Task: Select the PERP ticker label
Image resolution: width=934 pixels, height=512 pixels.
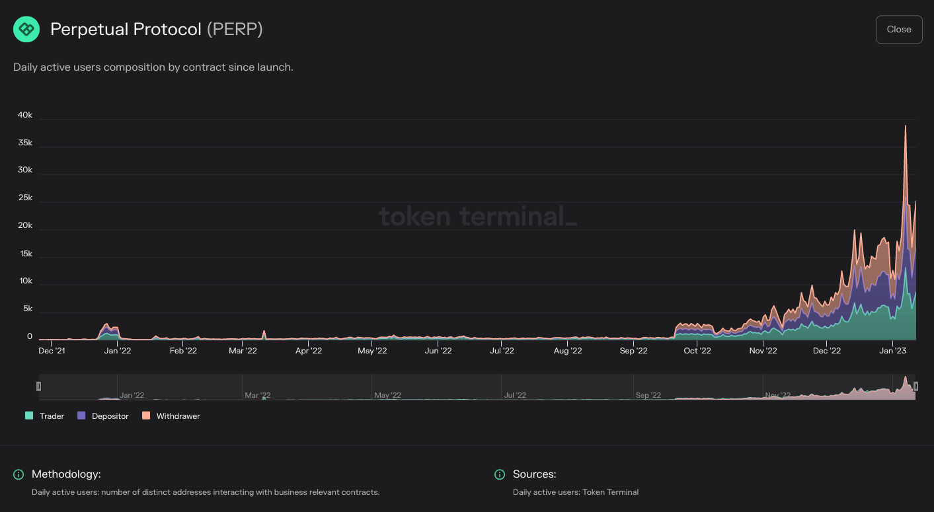Action: click(x=236, y=29)
